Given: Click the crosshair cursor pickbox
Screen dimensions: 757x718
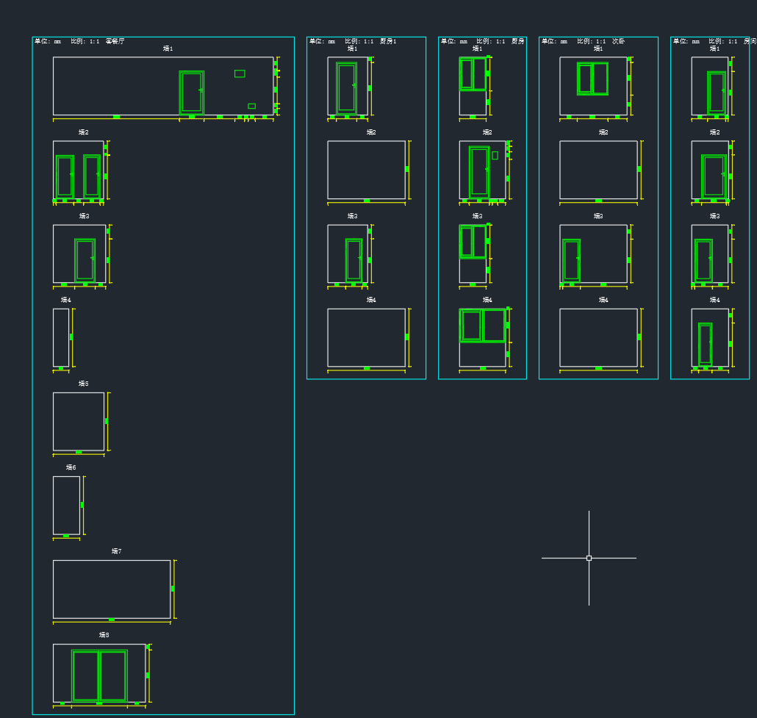Looking at the screenshot, I should pos(589,558).
